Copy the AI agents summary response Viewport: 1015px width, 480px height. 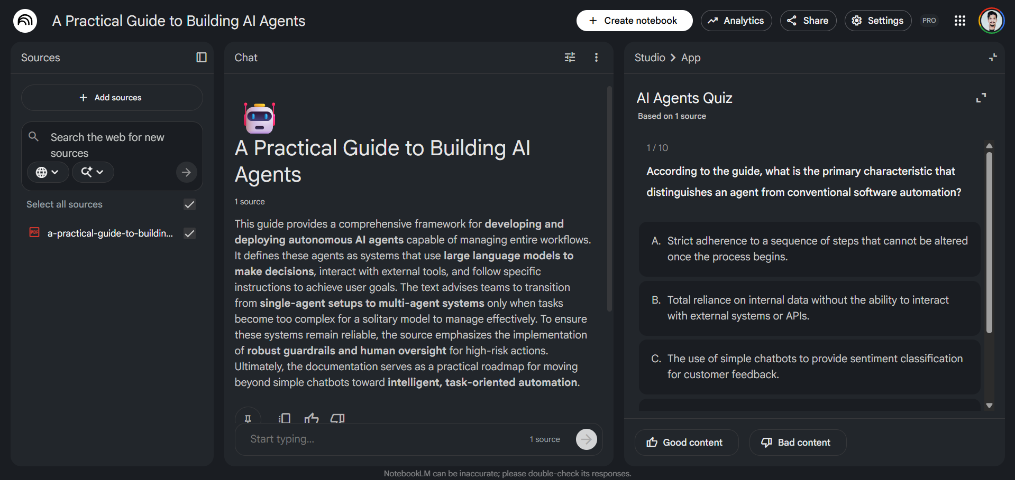click(284, 418)
